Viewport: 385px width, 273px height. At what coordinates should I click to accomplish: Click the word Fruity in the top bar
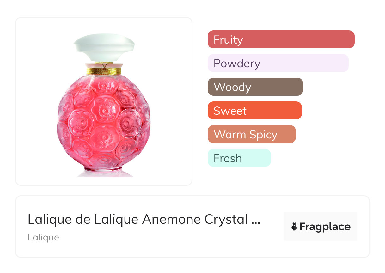tap(228, 40)
